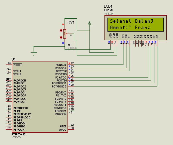173x145 pixels.
Task: Click the AVCC pin label
Action: click(x=63, y=130)
